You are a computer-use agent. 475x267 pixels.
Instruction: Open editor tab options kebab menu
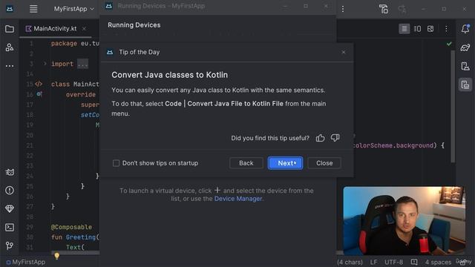446,29
